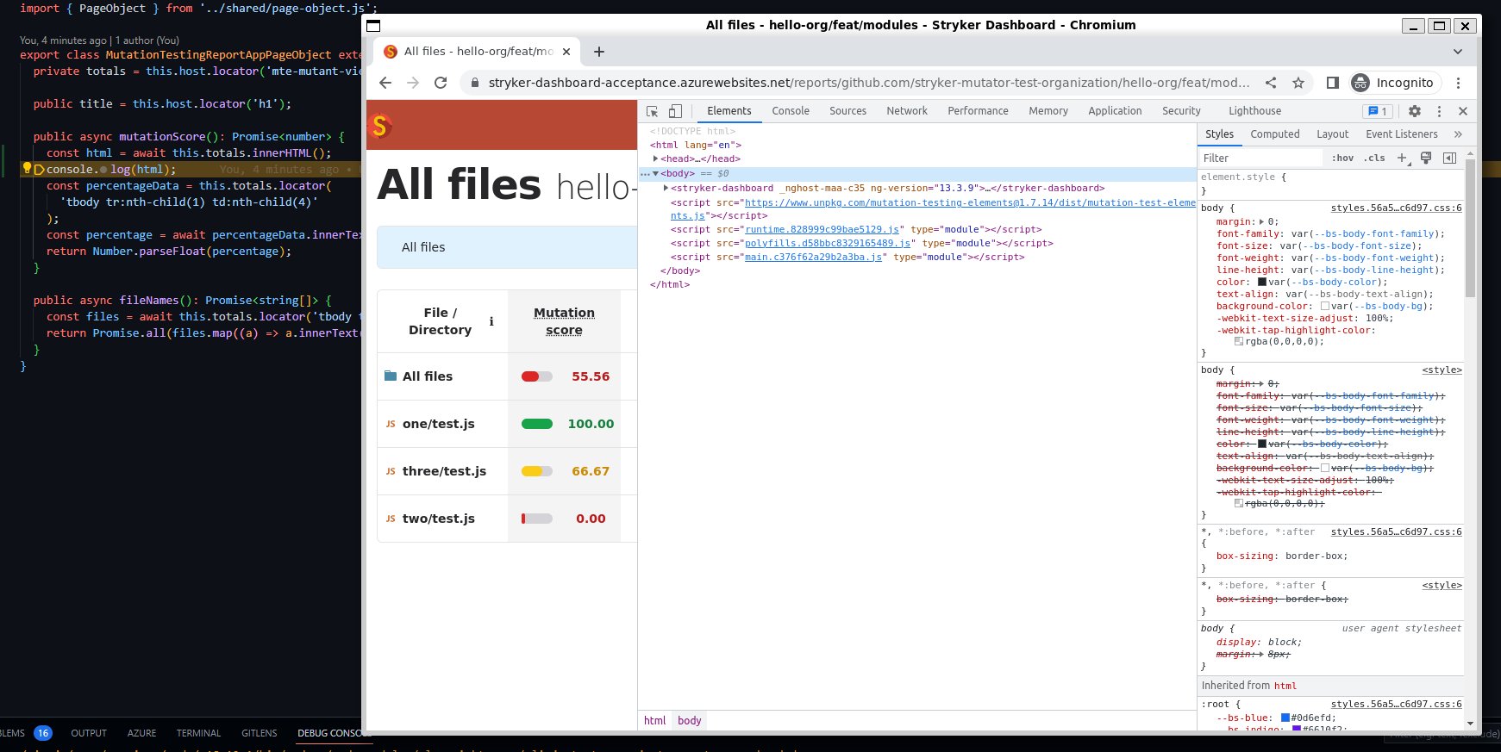This screenshot has height=752, width=1501.
Task: Open the Network tab
Action: tap(907, 111)
